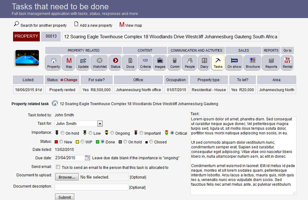Click the new document page icon

[x=76, y=24]
